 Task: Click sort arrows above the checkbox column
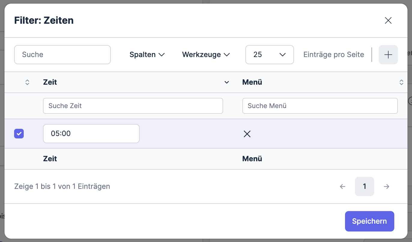[x=27, y=82]
